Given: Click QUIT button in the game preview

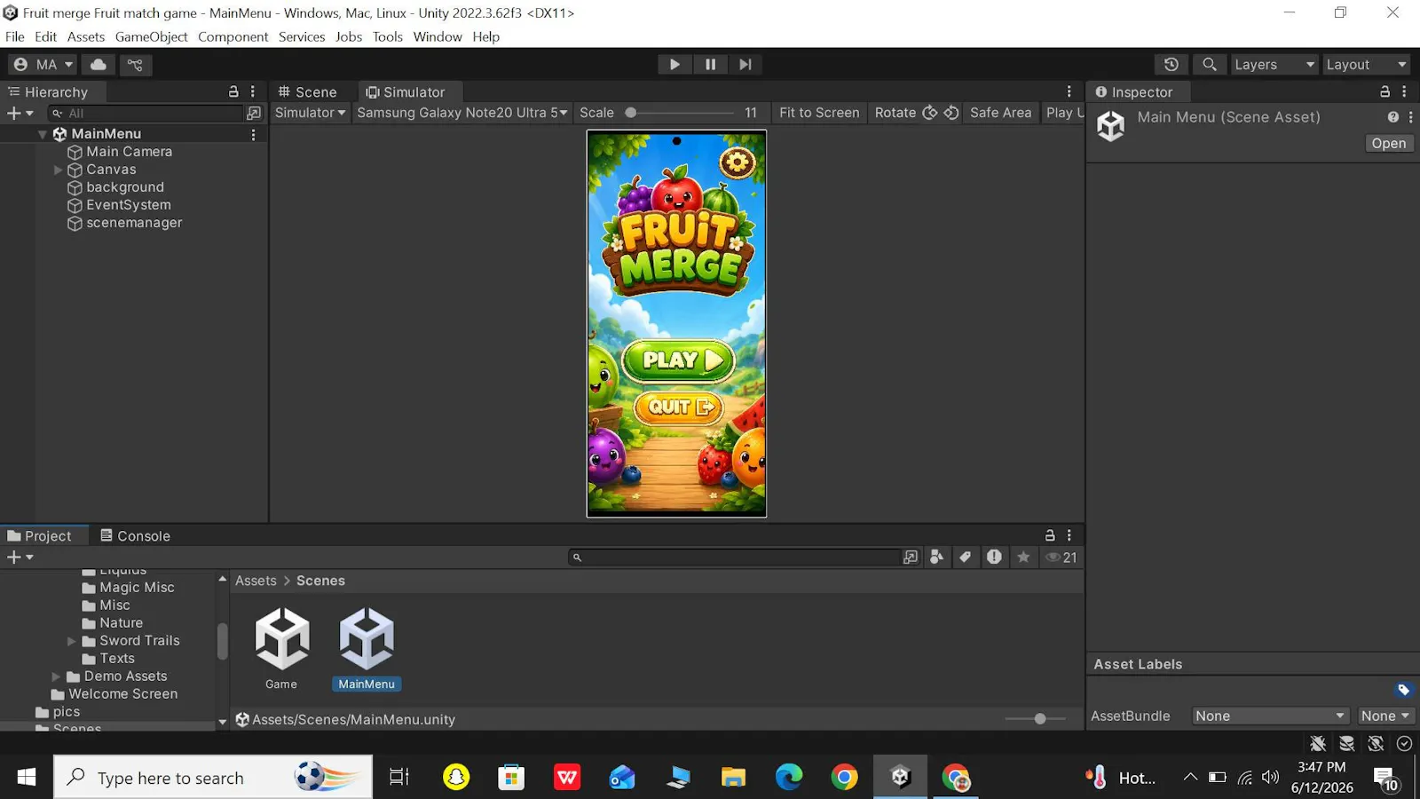Looking at the screenshot, I should click(x=680, y=407).
